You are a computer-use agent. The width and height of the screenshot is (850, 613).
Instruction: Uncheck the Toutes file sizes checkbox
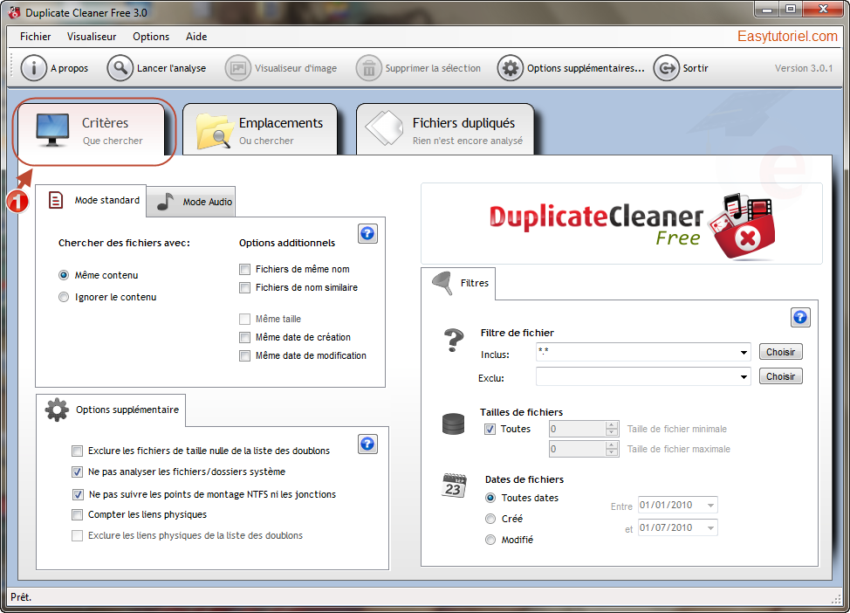490,429
